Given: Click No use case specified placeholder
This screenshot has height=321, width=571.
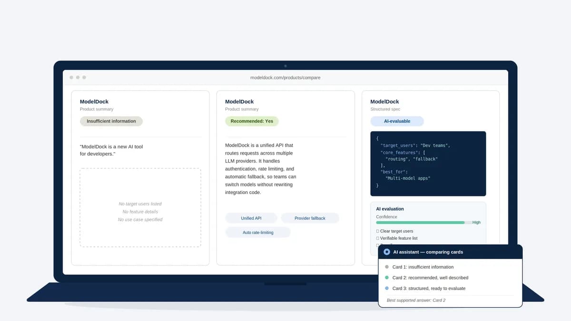Looking at the screenshot, I should pos(140,220).
